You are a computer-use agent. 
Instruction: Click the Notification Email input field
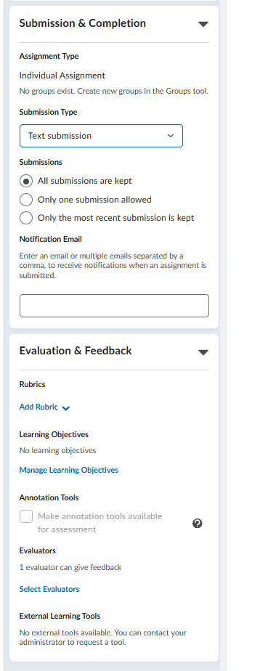(x=114, y=306)
